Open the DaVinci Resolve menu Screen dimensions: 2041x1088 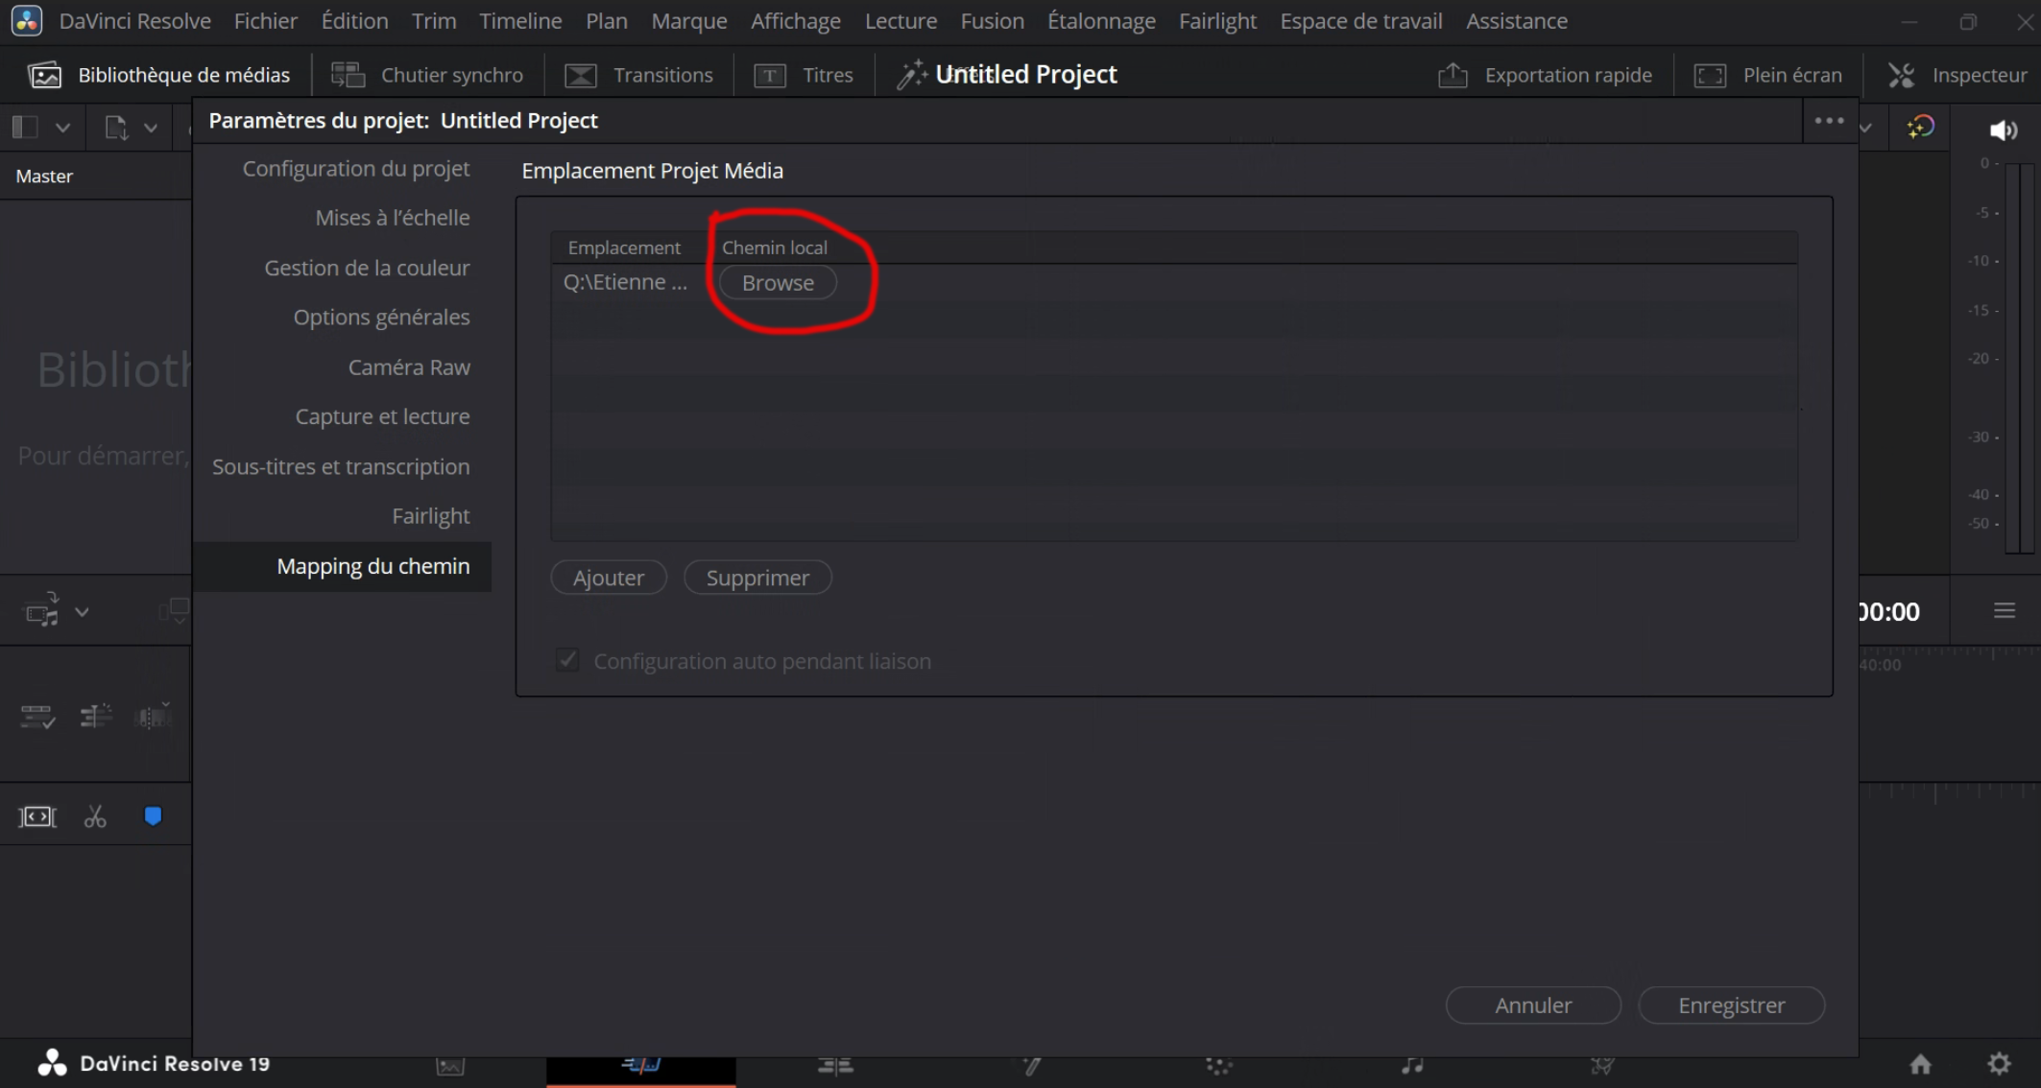click(134, 20)
